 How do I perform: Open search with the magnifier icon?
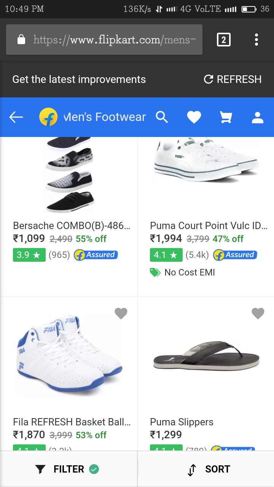[x=162, y=117]
